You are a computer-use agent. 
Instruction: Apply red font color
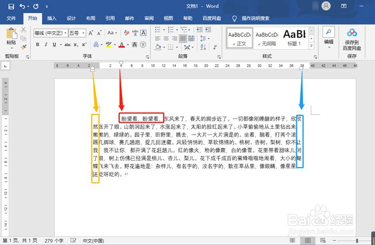(122, 44)
